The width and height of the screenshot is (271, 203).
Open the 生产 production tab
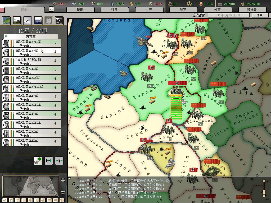point(149,10)
